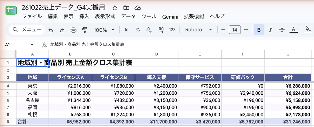Viewport: 314px width, 127px height.
Task: Decrease decimal places
Action: pos(149,30)
